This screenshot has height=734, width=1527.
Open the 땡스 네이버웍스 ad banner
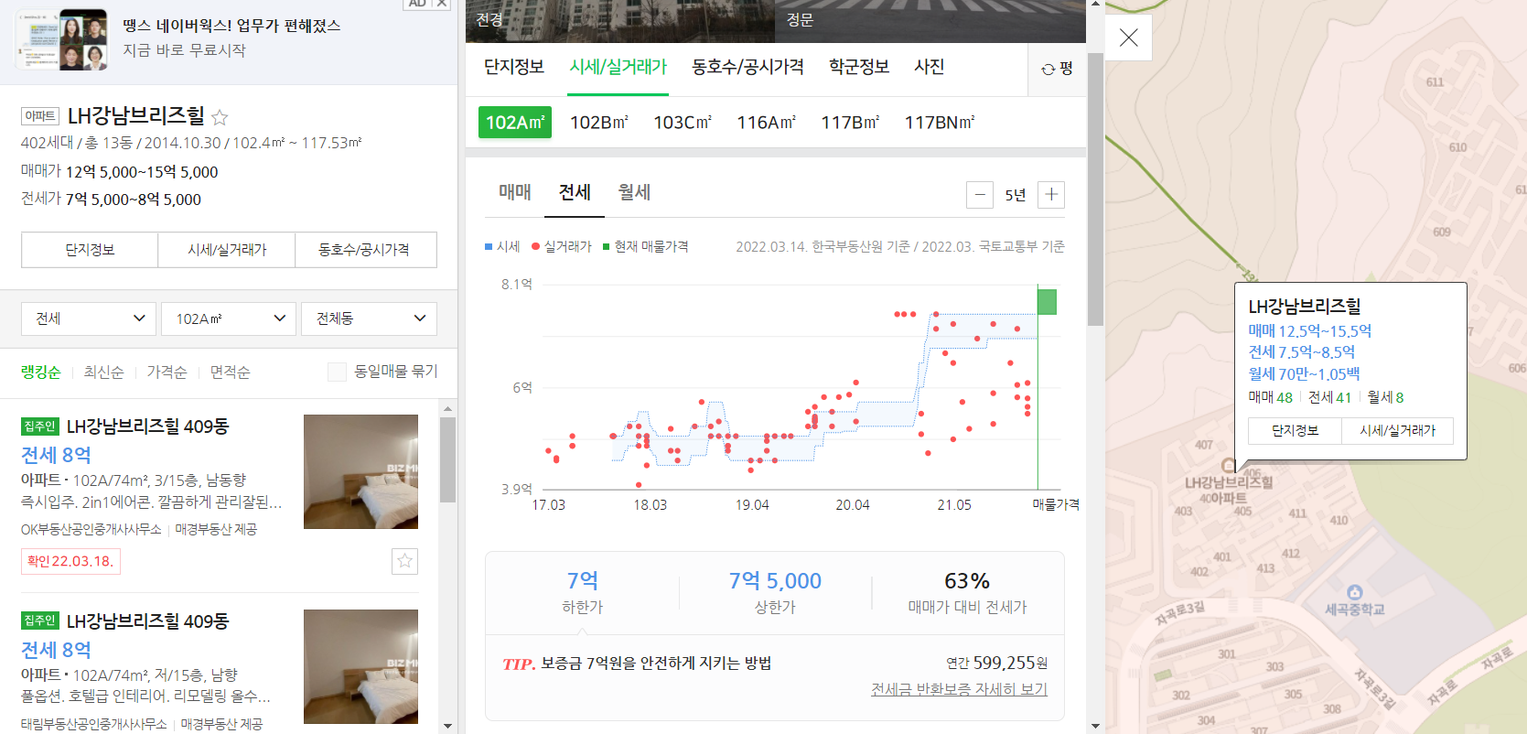point(229,38)
